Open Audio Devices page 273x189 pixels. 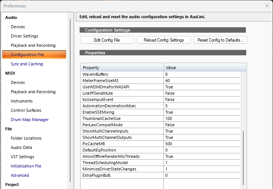coord(18,27)
